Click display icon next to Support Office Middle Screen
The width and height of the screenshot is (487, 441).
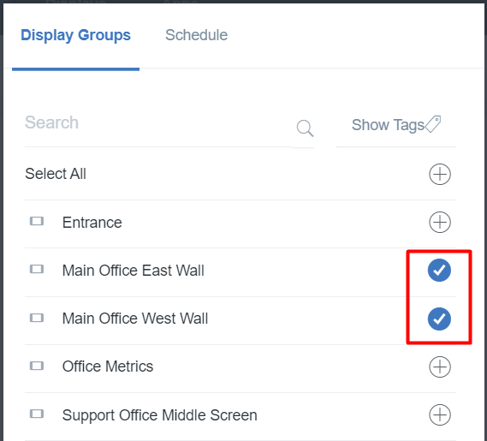point(37,414)
